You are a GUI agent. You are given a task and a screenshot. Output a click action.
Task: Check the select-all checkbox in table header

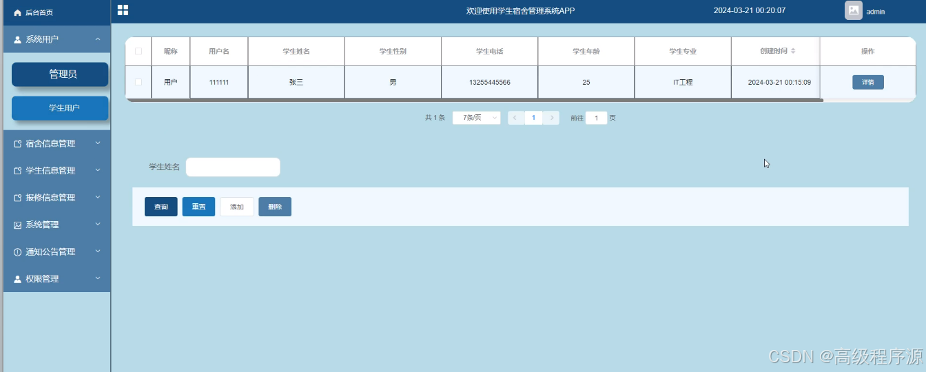(x=138, y=51)
